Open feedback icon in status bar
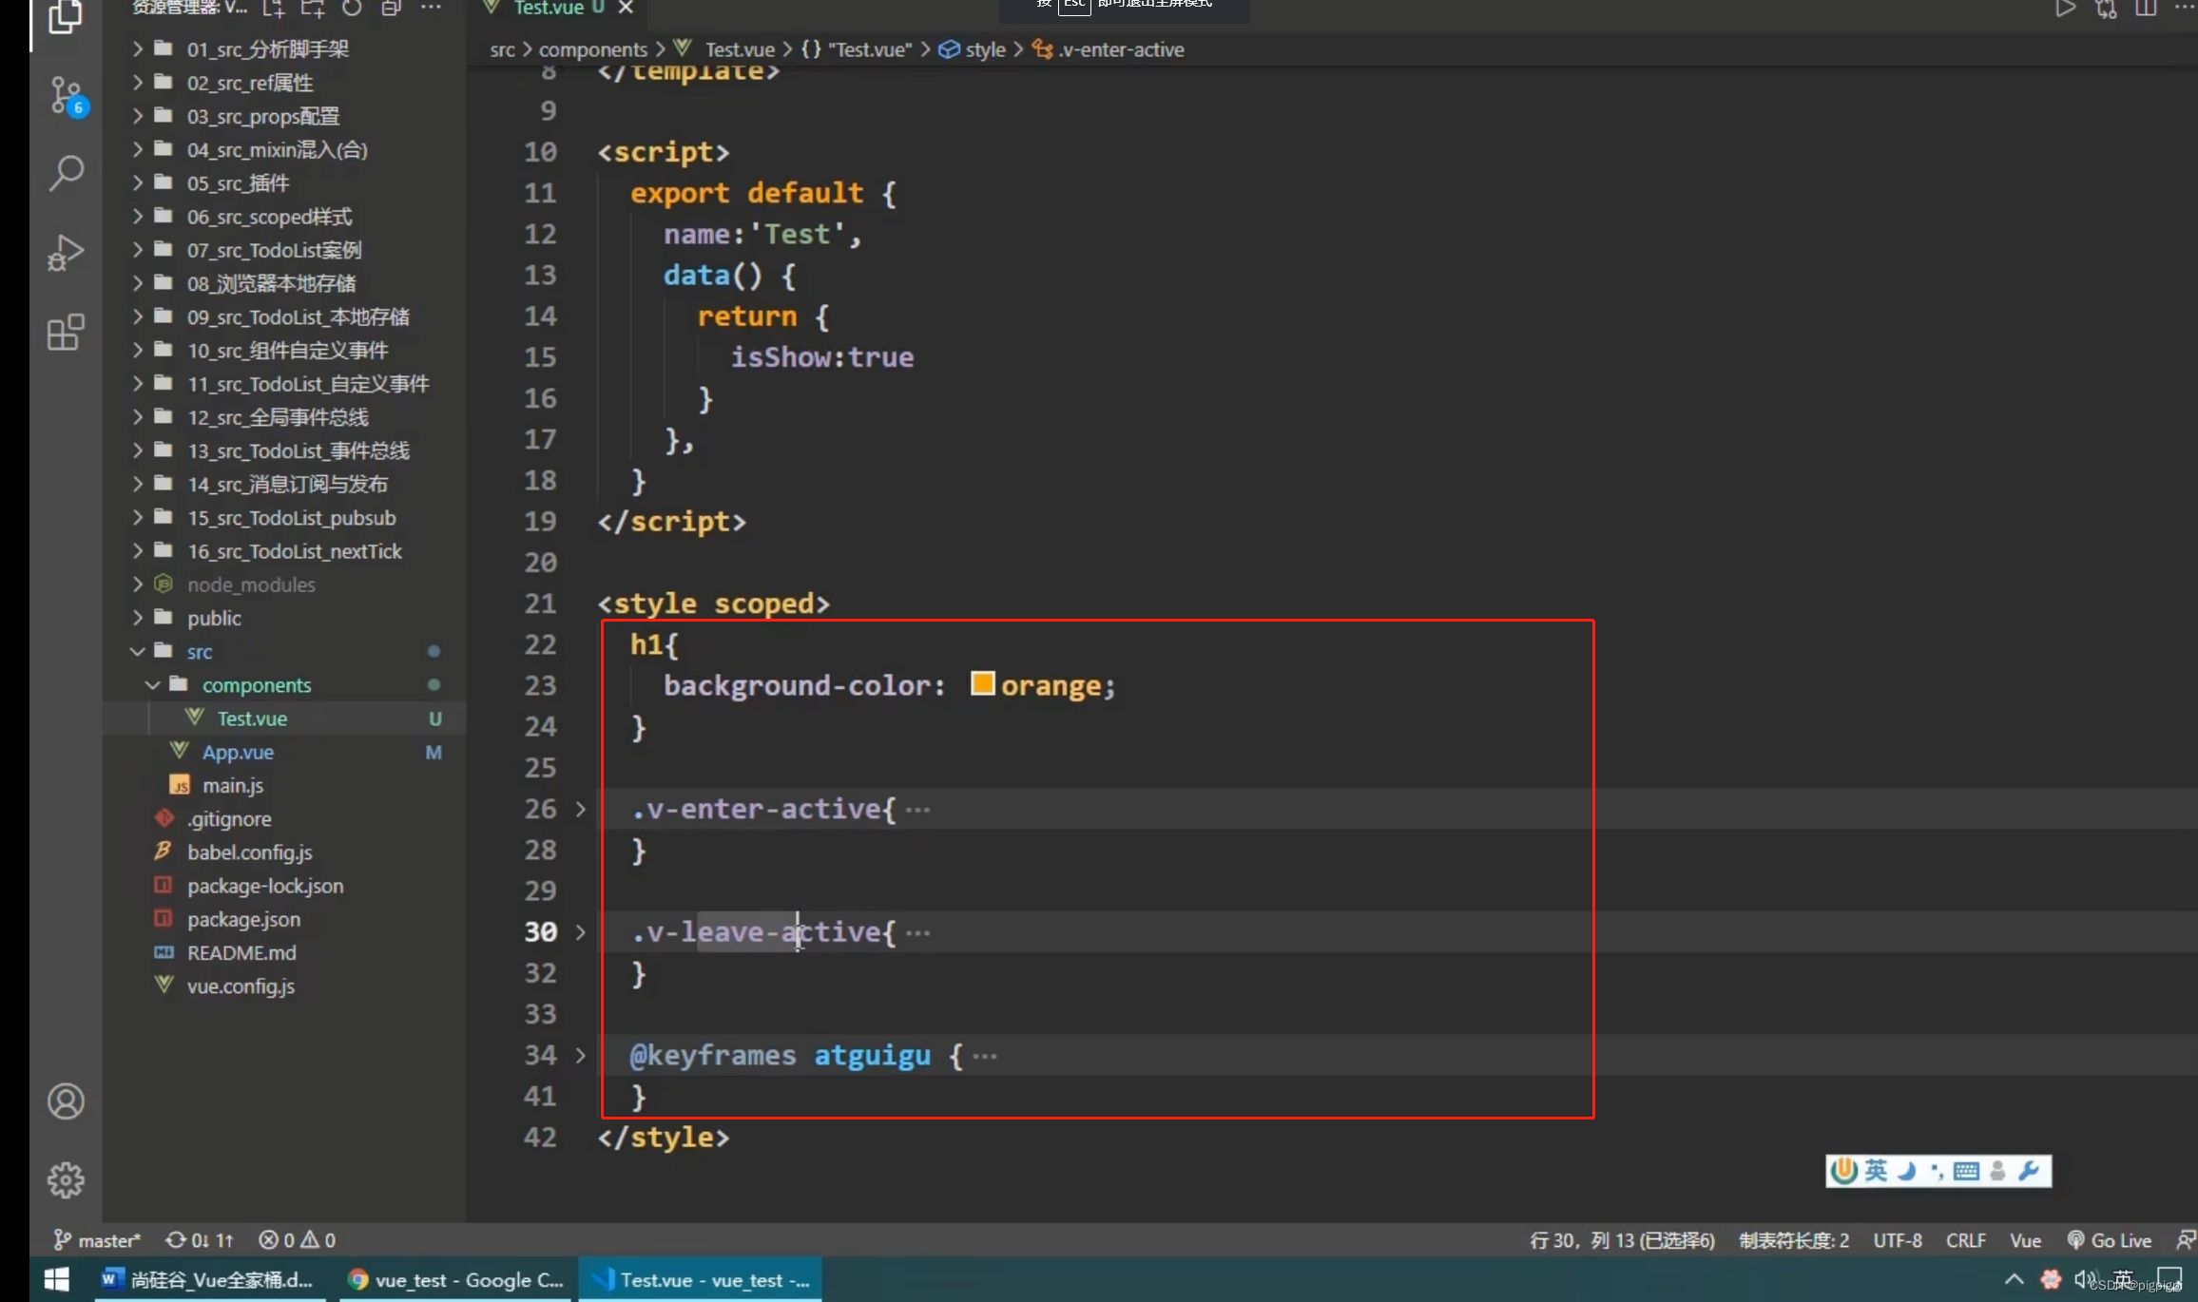2198x1302 pixels. (2186, 1240)
